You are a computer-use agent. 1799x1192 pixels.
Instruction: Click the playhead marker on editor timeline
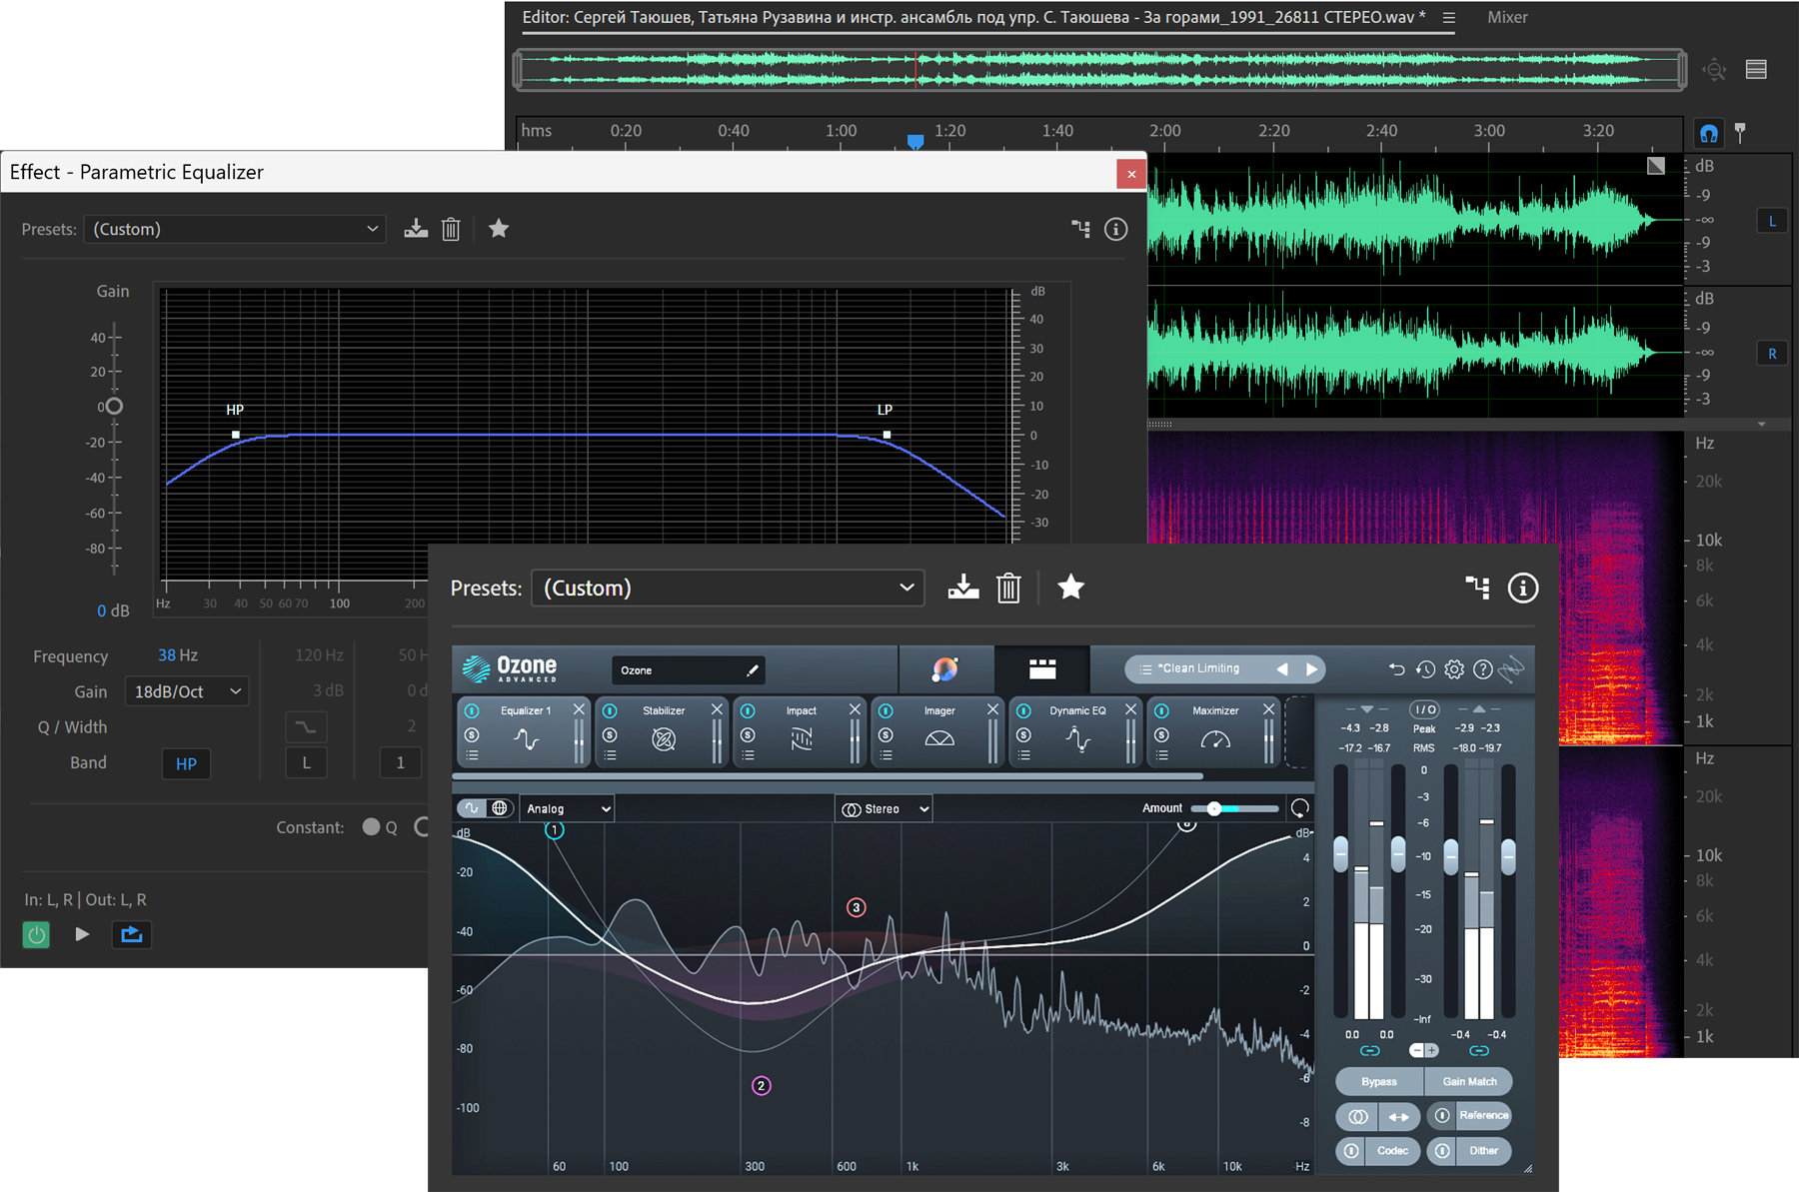point(915,141)
